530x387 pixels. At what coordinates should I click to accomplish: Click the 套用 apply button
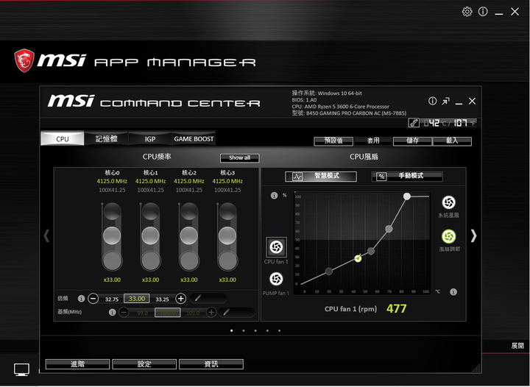coord(373,141)
